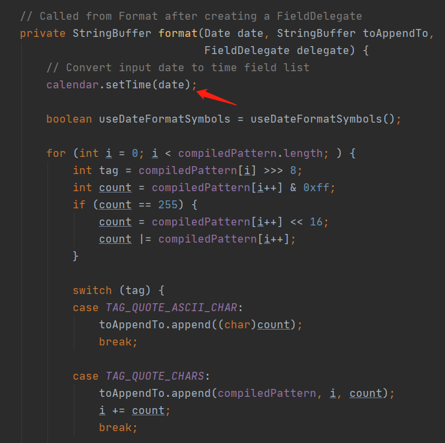445x443 pixels.
Task: Place cursor at red arrow tip semicolon
Action: coord(194,85)
